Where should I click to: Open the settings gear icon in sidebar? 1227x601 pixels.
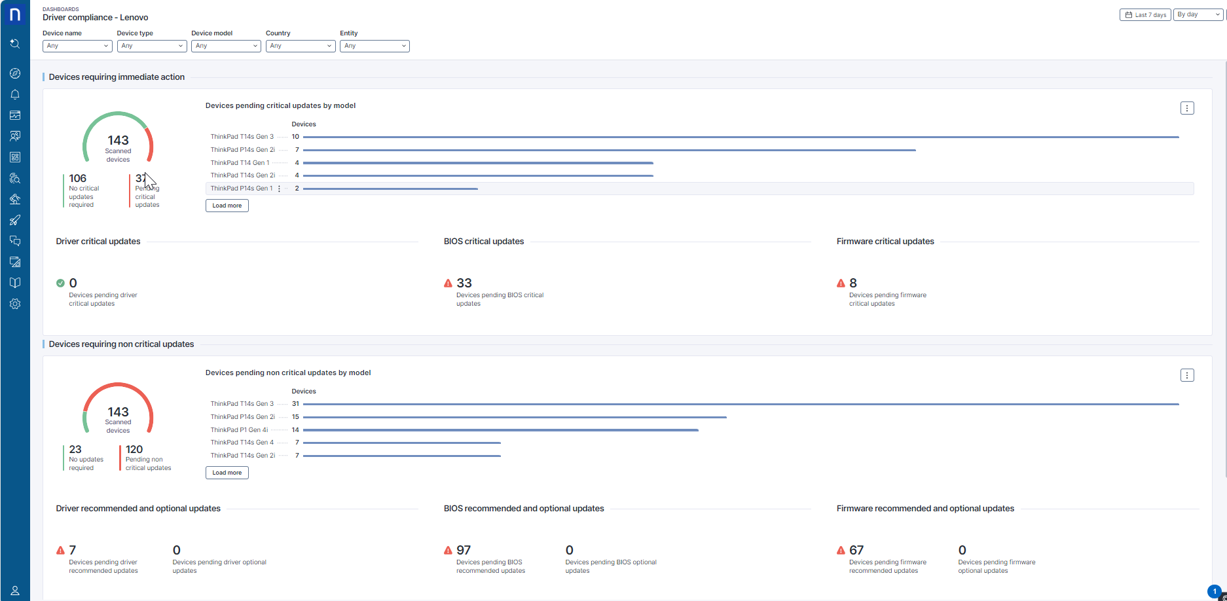pyautogui.click(x=15, y=304)
